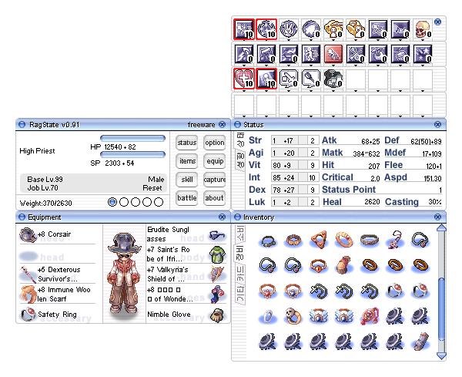Pick the orange fist glove in Inventory
This screenshot has height=377, width=462.
coord(344,265)
